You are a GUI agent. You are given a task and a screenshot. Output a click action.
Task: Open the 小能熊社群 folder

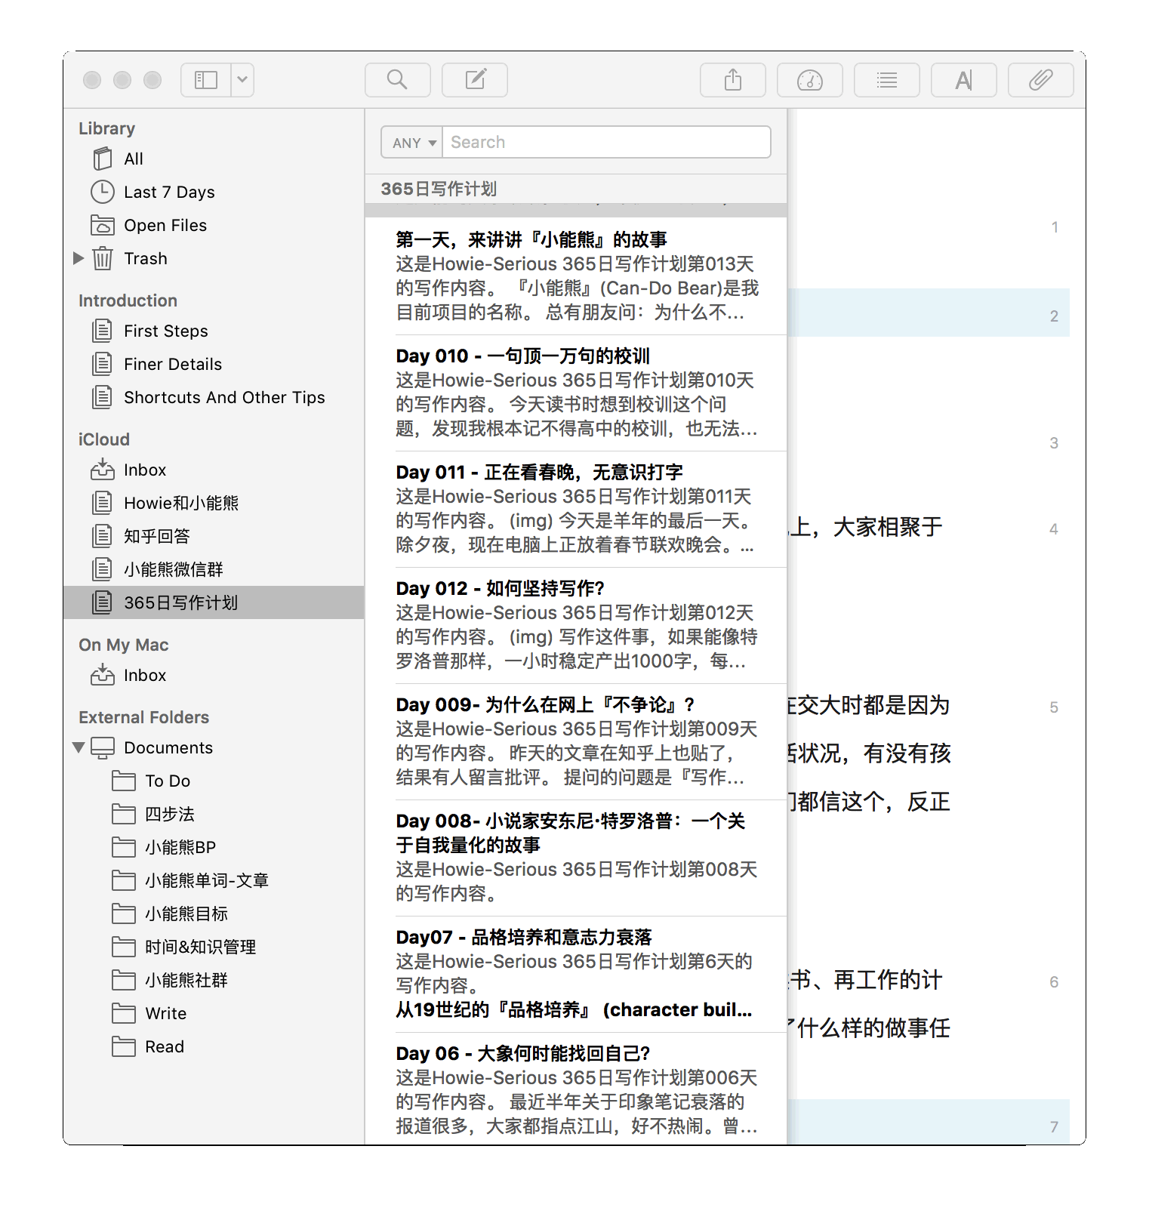(x=214, y=980)
